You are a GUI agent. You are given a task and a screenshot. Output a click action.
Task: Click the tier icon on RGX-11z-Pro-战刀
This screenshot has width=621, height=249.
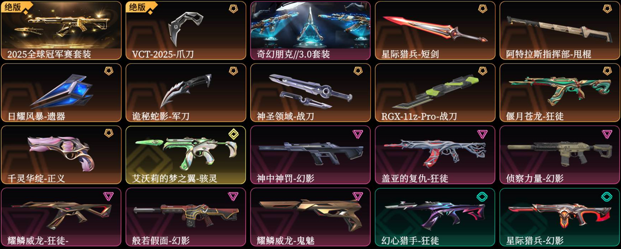pyautogui.click(x=482, y=71)
